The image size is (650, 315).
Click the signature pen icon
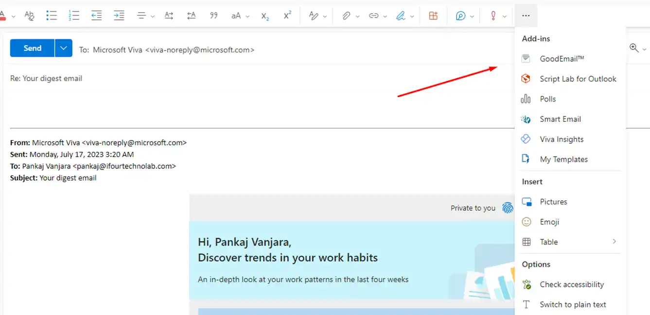(x=401, y=16)
